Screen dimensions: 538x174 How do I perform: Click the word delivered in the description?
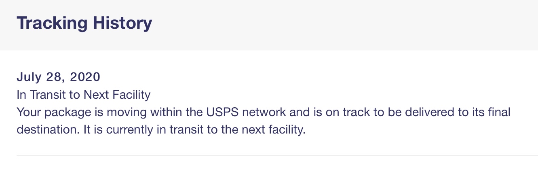[427, 112]
